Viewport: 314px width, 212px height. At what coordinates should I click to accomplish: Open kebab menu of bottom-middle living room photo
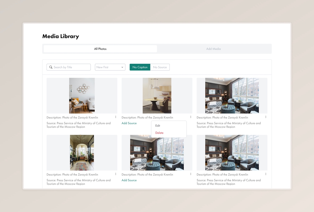[x=191, y=174]
